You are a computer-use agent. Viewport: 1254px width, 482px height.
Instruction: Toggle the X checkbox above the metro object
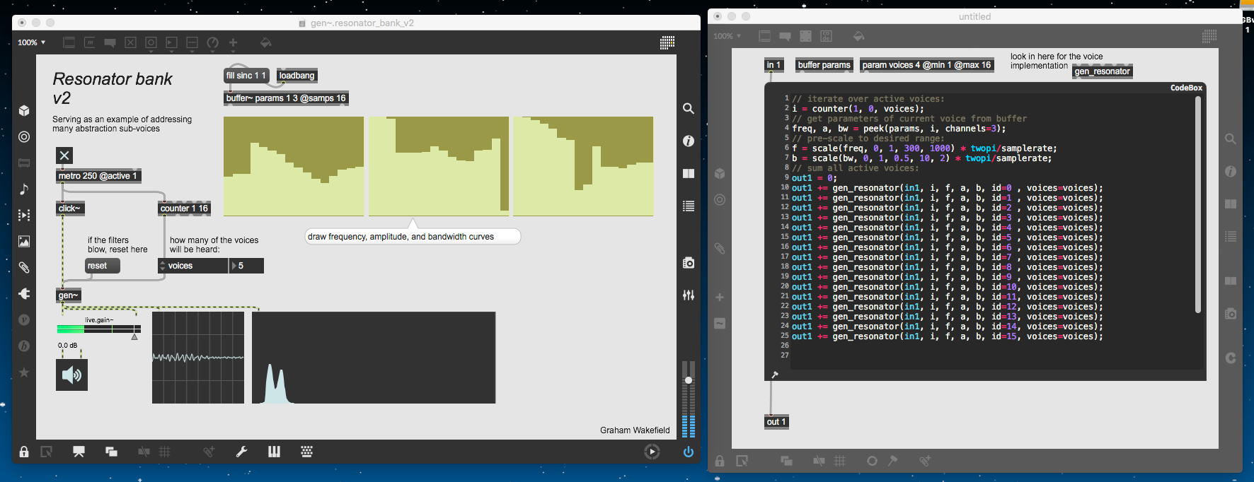[64, 155]
